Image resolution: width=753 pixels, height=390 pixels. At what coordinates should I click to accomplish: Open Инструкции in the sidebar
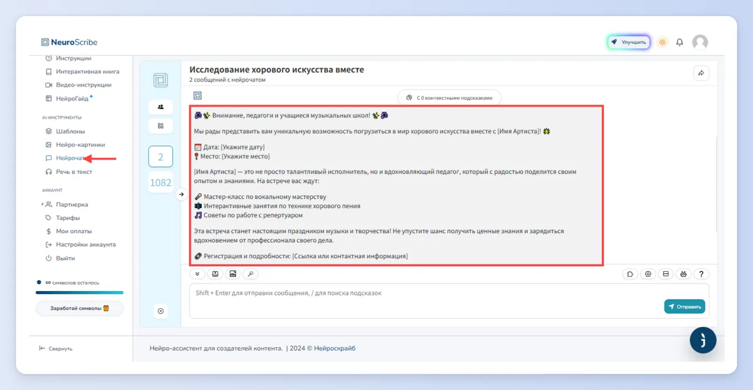tap(74, 58)
